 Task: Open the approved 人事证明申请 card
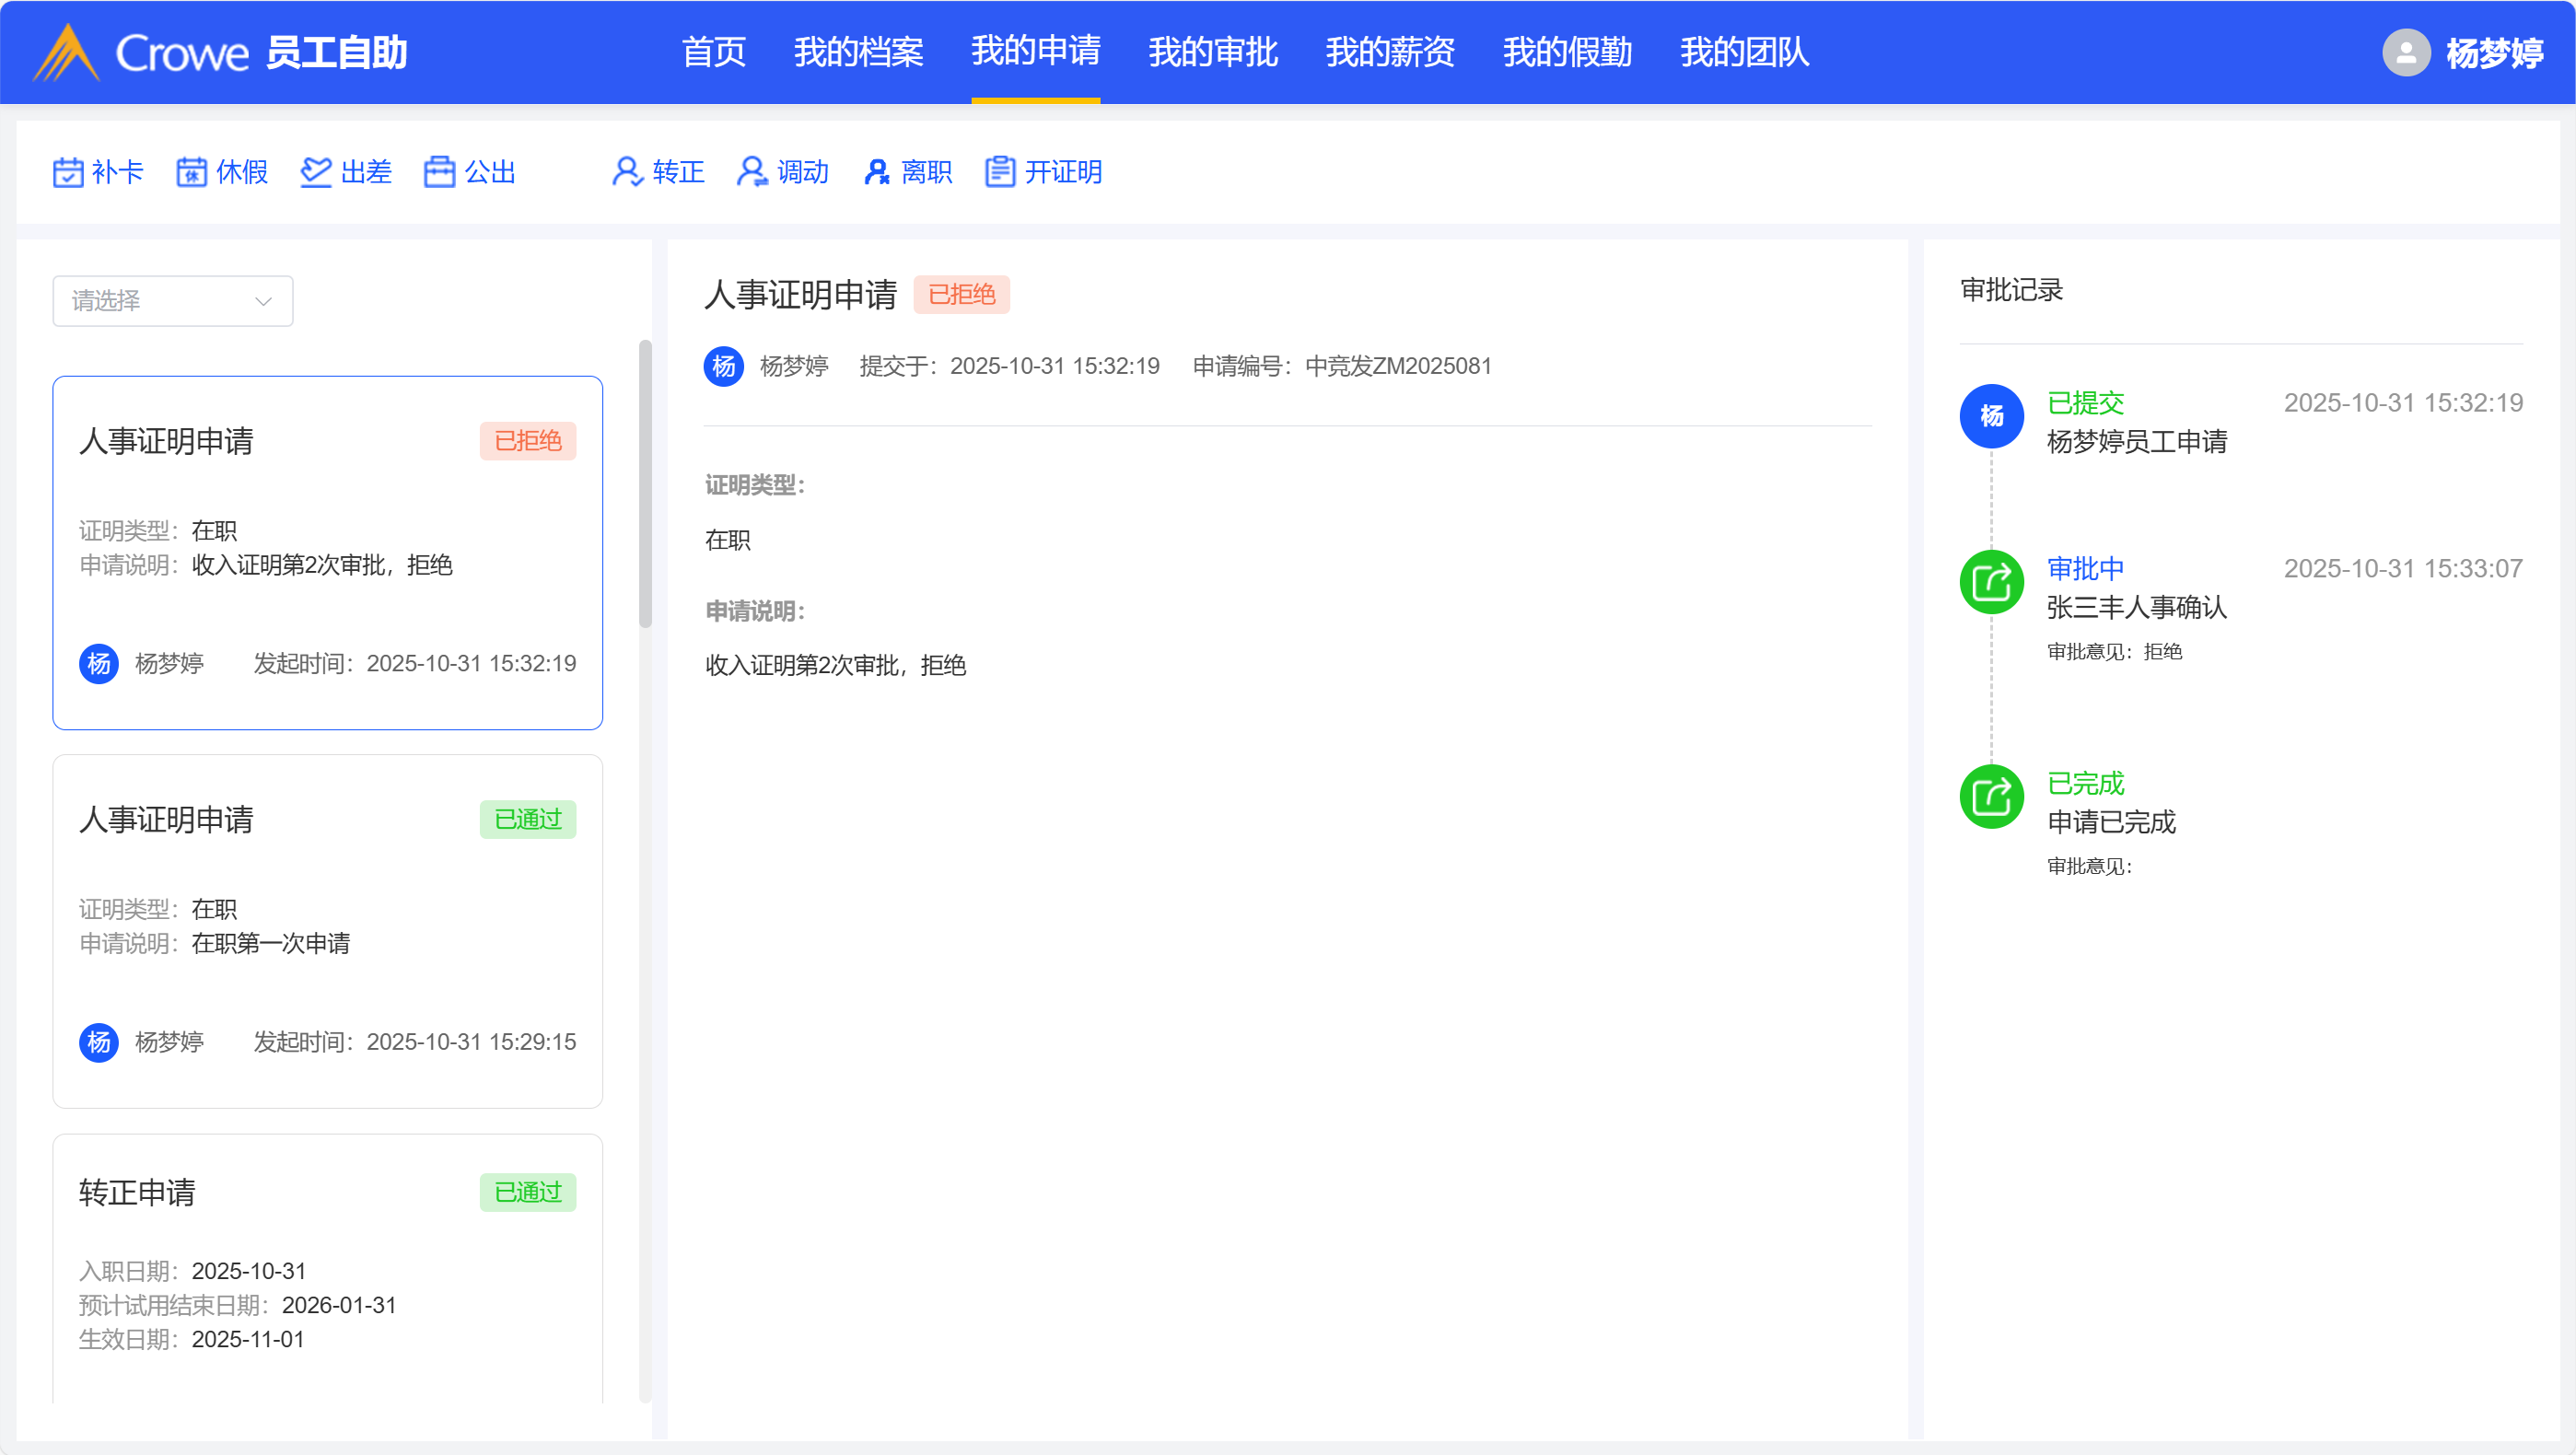pos(327,930)
